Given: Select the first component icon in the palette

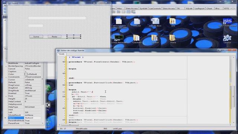Looking at the screenshot, I should (114, 12).
